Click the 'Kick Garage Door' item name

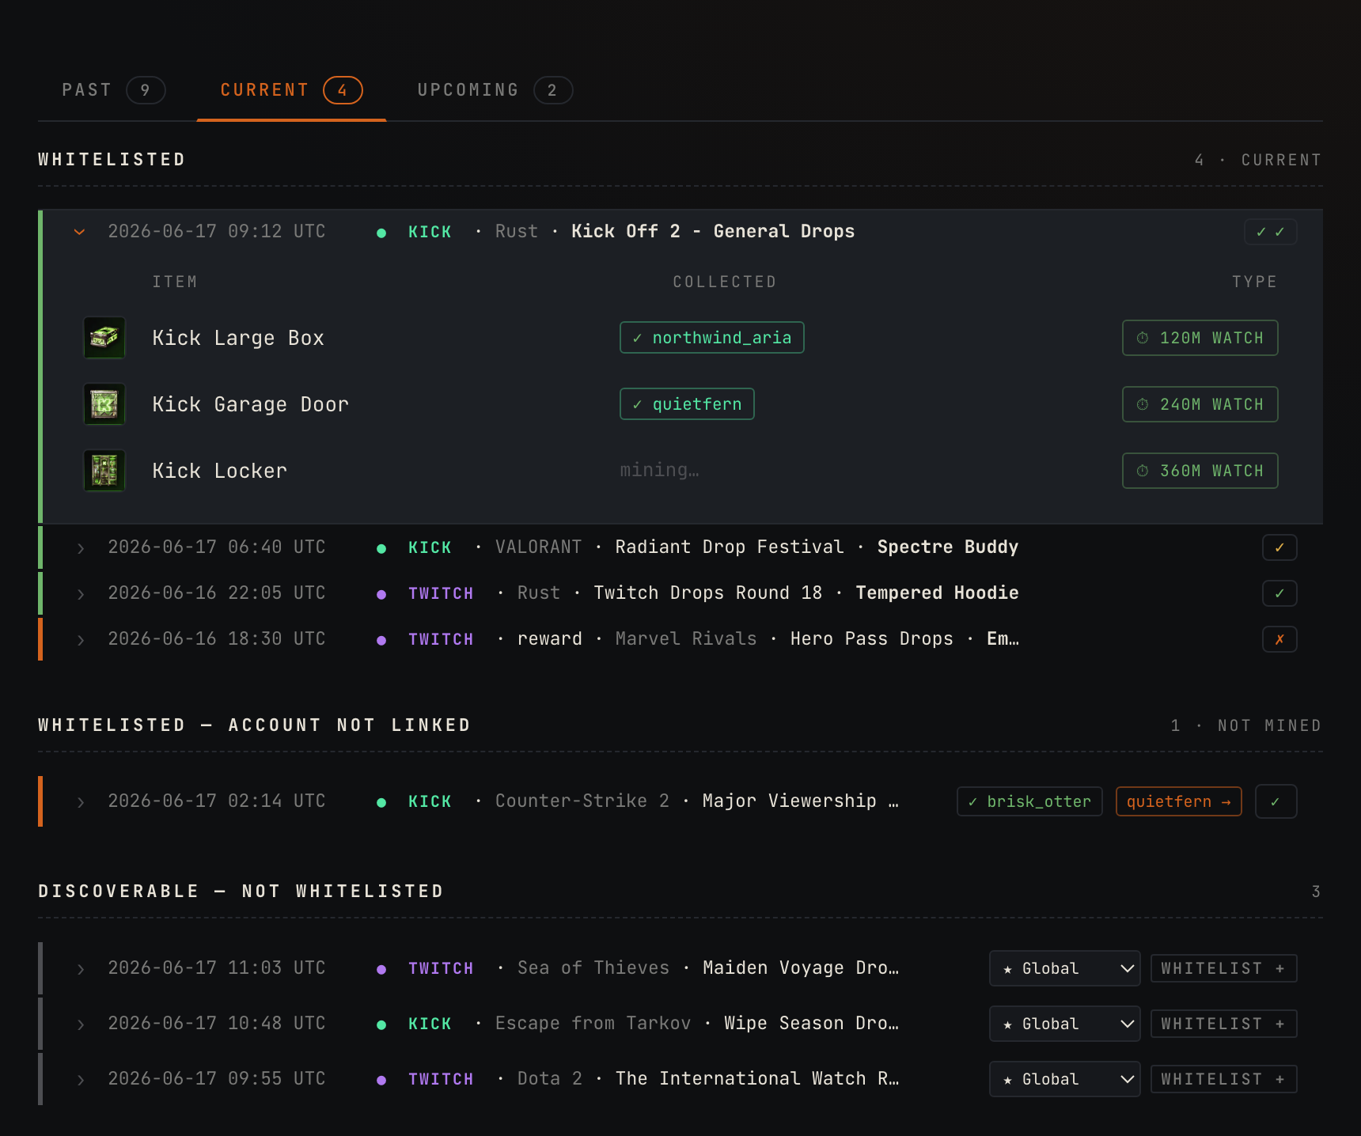point(250,404)
